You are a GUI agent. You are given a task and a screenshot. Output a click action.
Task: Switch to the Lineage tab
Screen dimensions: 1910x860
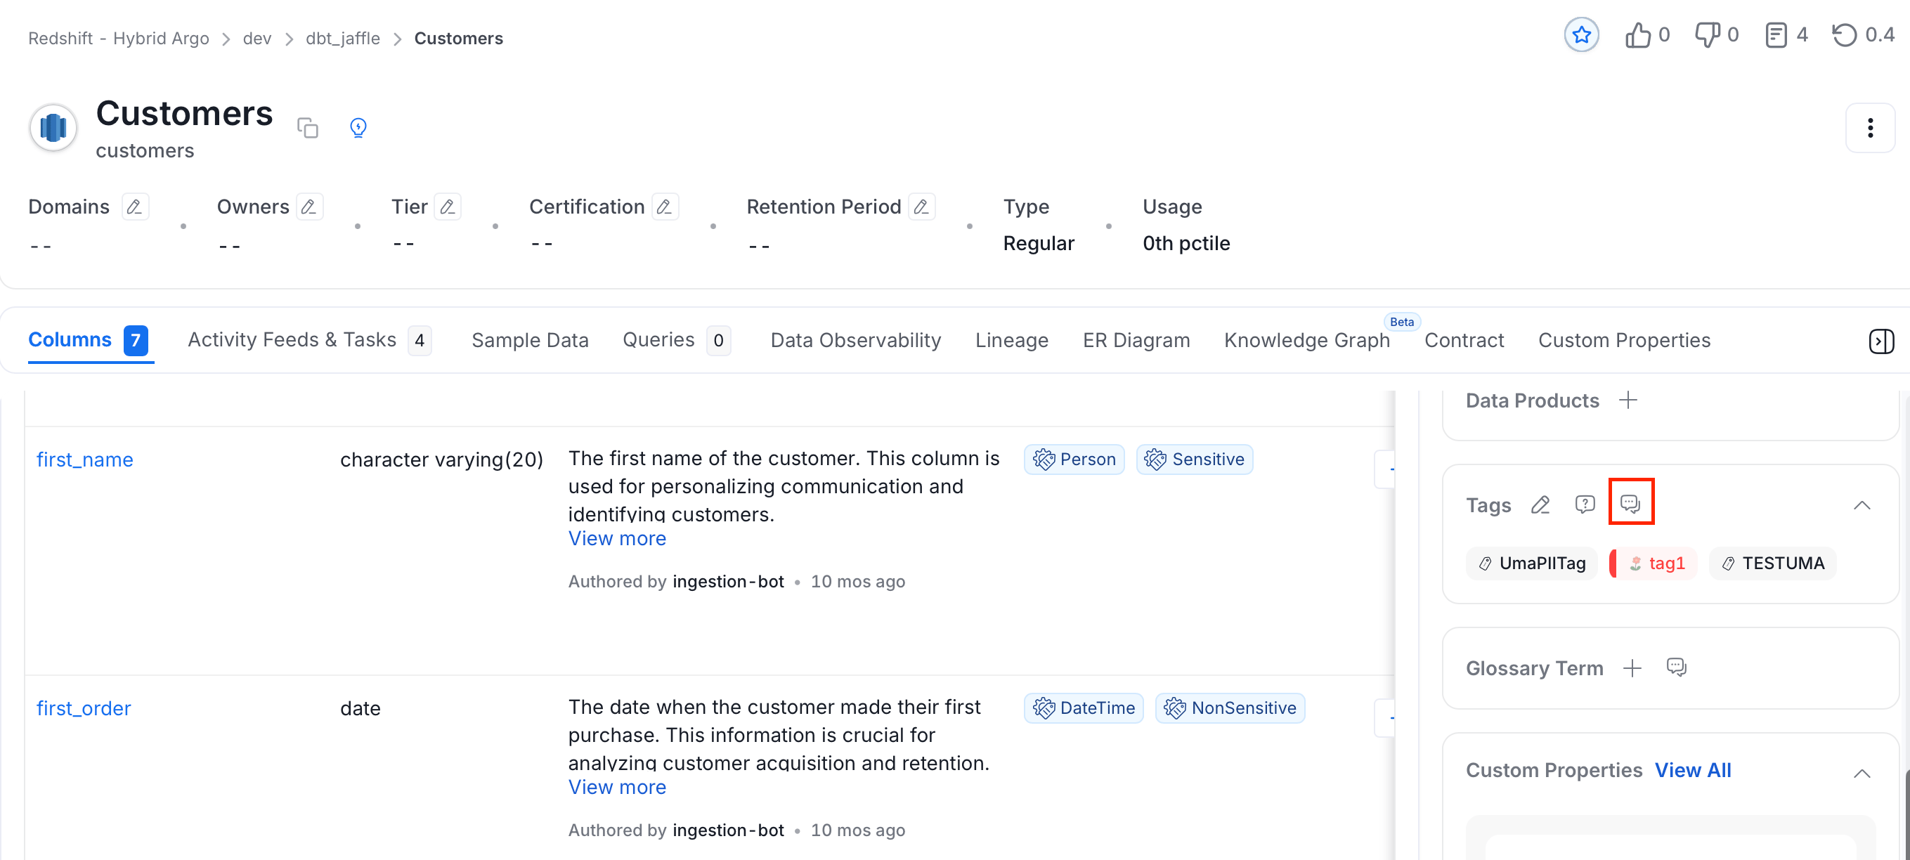point(1011,340)
